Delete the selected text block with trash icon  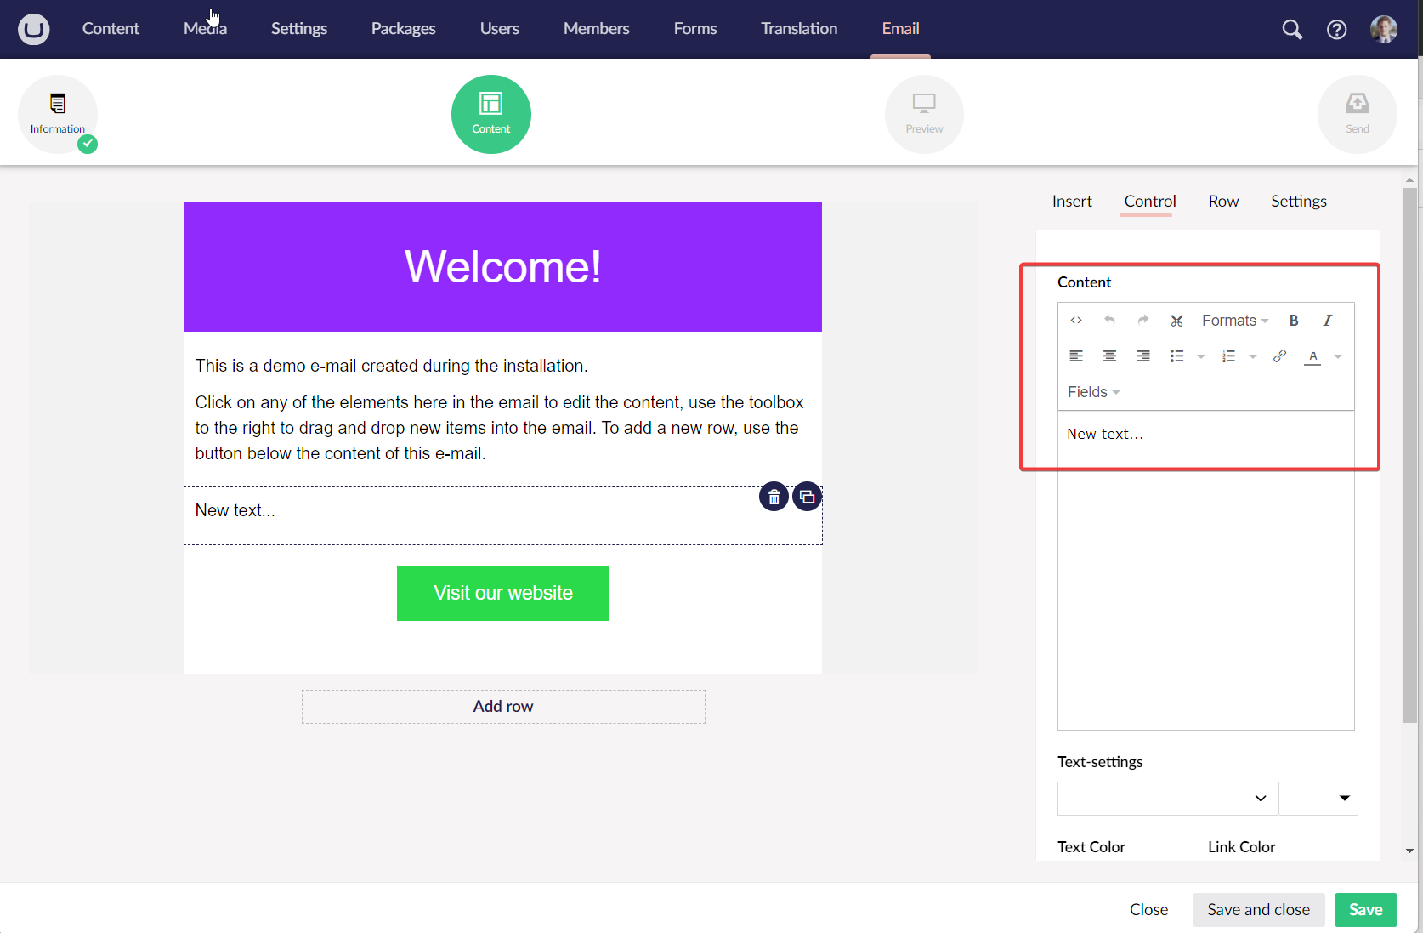point(774,498)
